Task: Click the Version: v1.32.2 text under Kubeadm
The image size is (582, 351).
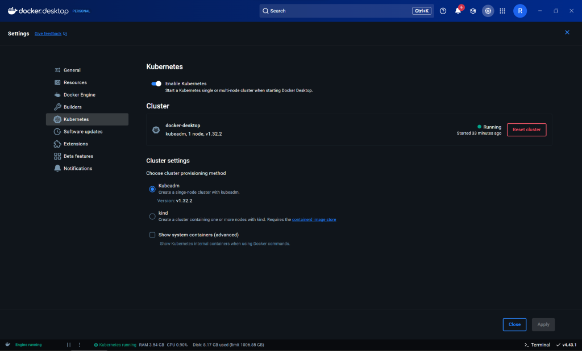Action: pyautogui.click(x=174, y=200)
